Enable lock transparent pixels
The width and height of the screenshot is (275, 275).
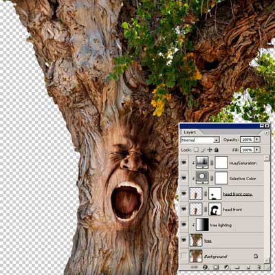click(x=196, y=150)
